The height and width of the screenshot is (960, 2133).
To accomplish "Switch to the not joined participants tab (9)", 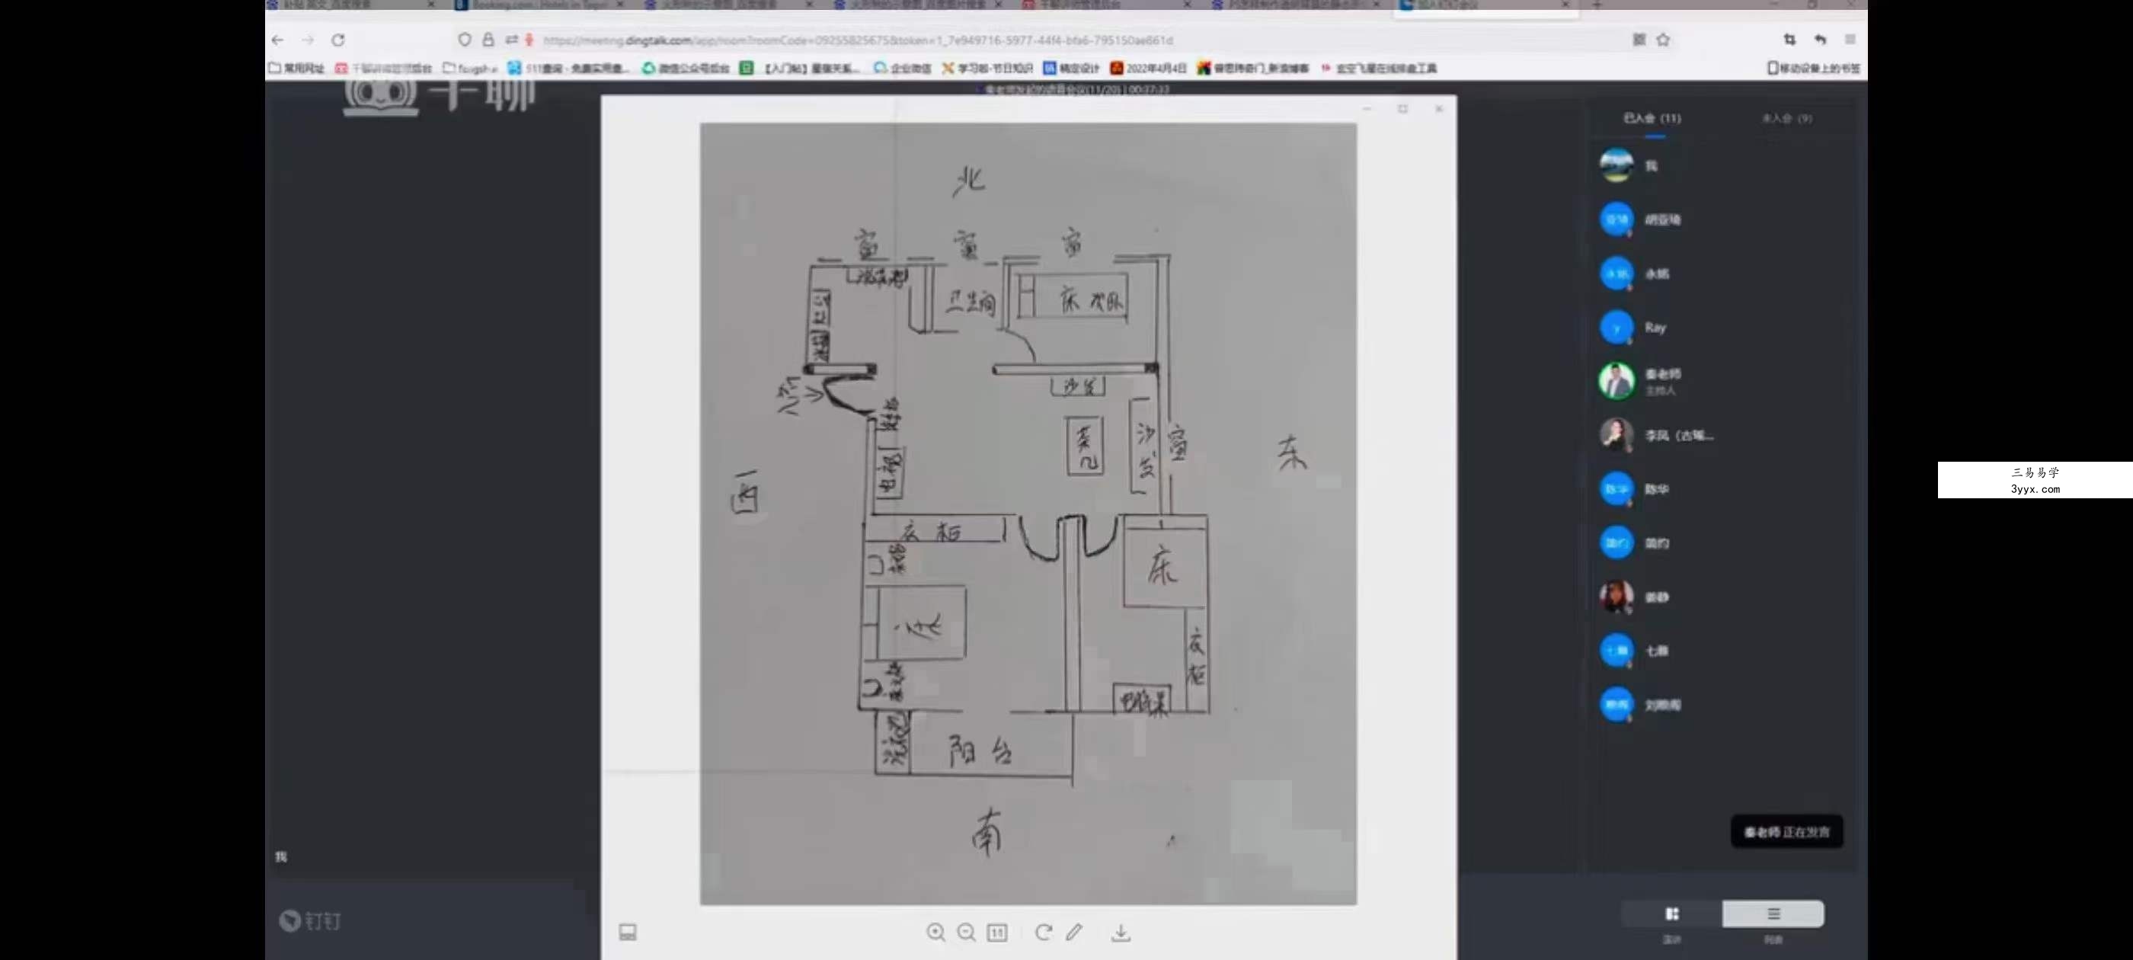I will [x=1787, y=118].
